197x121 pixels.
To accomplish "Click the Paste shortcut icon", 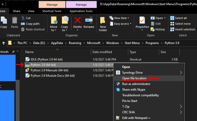I will (x=23, y=29).
